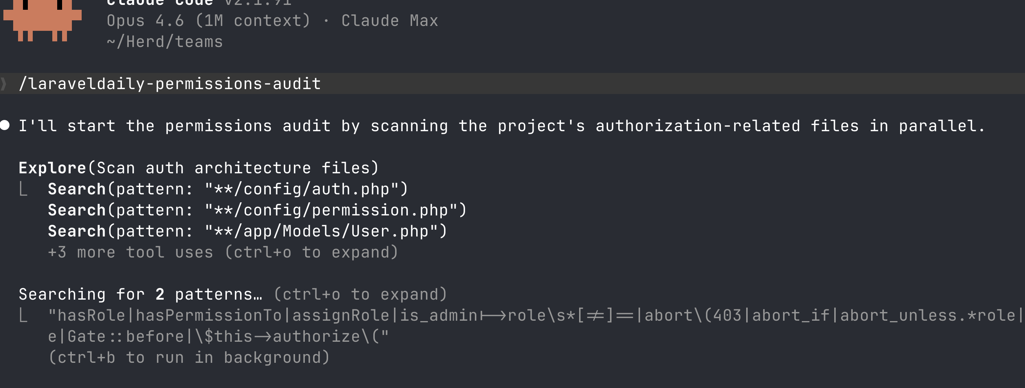Click the 'Opus 4.6 (1M context)' model label
The image size is (1025, 388).
point(208,21)
